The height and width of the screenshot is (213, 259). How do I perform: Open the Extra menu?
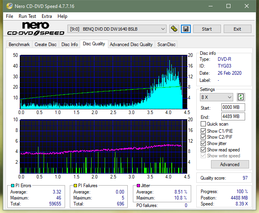(47, 16)
